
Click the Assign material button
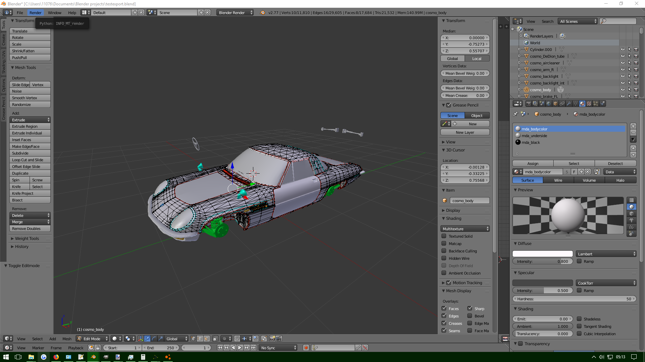pos(532,163)
